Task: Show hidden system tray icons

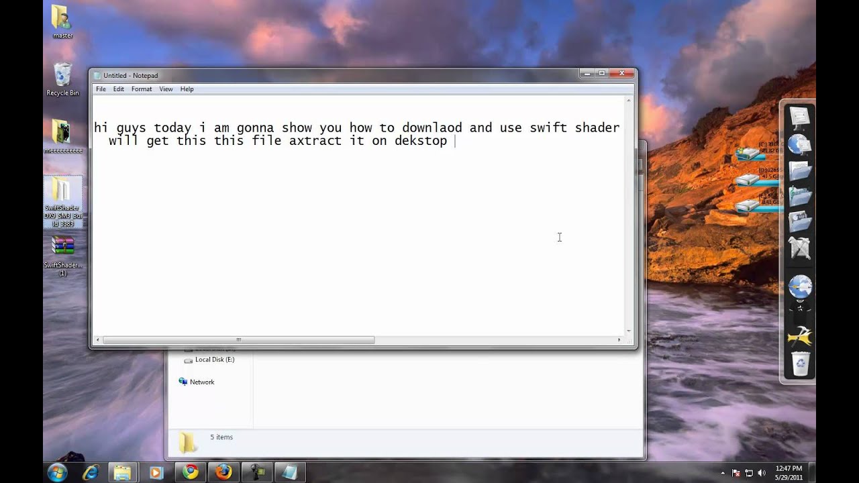Action: pos(723,473)
